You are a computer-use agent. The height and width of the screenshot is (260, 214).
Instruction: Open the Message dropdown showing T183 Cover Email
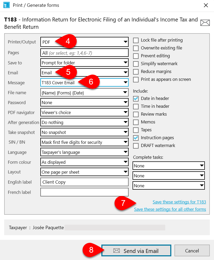click(125, 82)
